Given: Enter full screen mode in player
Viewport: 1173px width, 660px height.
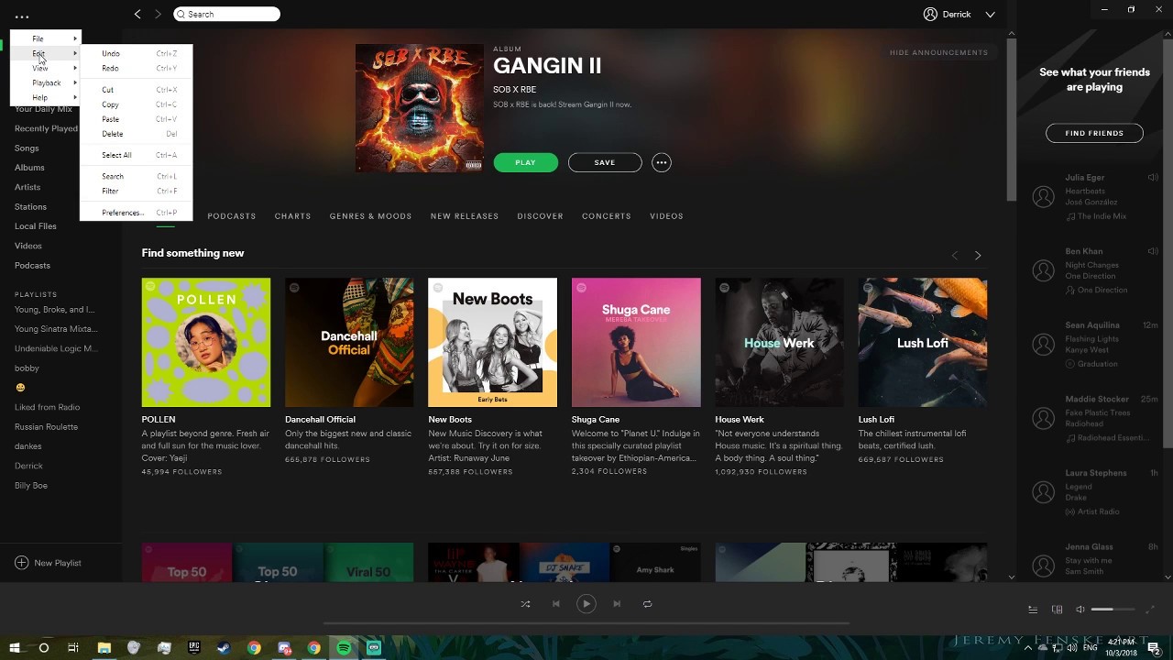Looking at the screenshot, I should (1151, 610).
